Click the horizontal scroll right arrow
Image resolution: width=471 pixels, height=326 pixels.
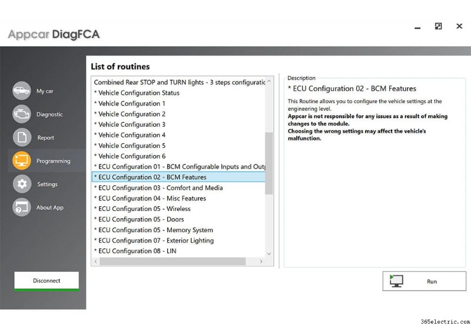[x=261, y=261]
